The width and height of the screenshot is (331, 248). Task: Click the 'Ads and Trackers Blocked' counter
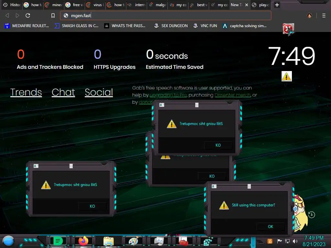50,59
